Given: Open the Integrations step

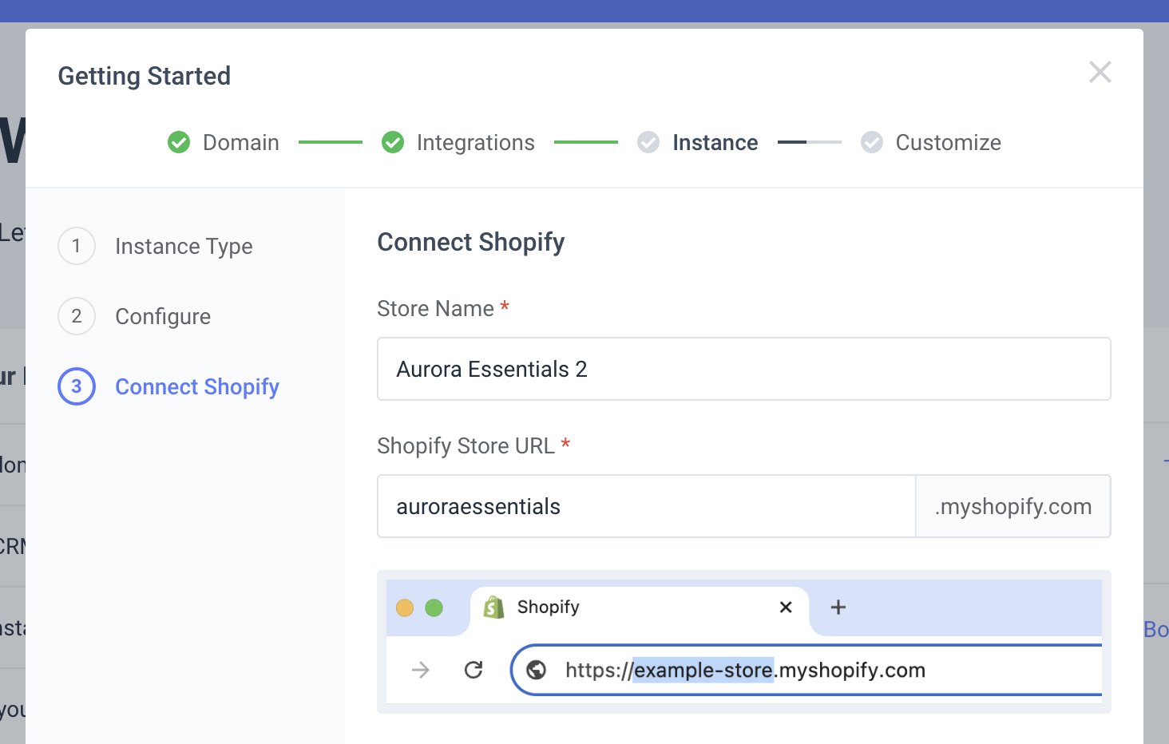Looking at the screenshot, I should (476, 142).
